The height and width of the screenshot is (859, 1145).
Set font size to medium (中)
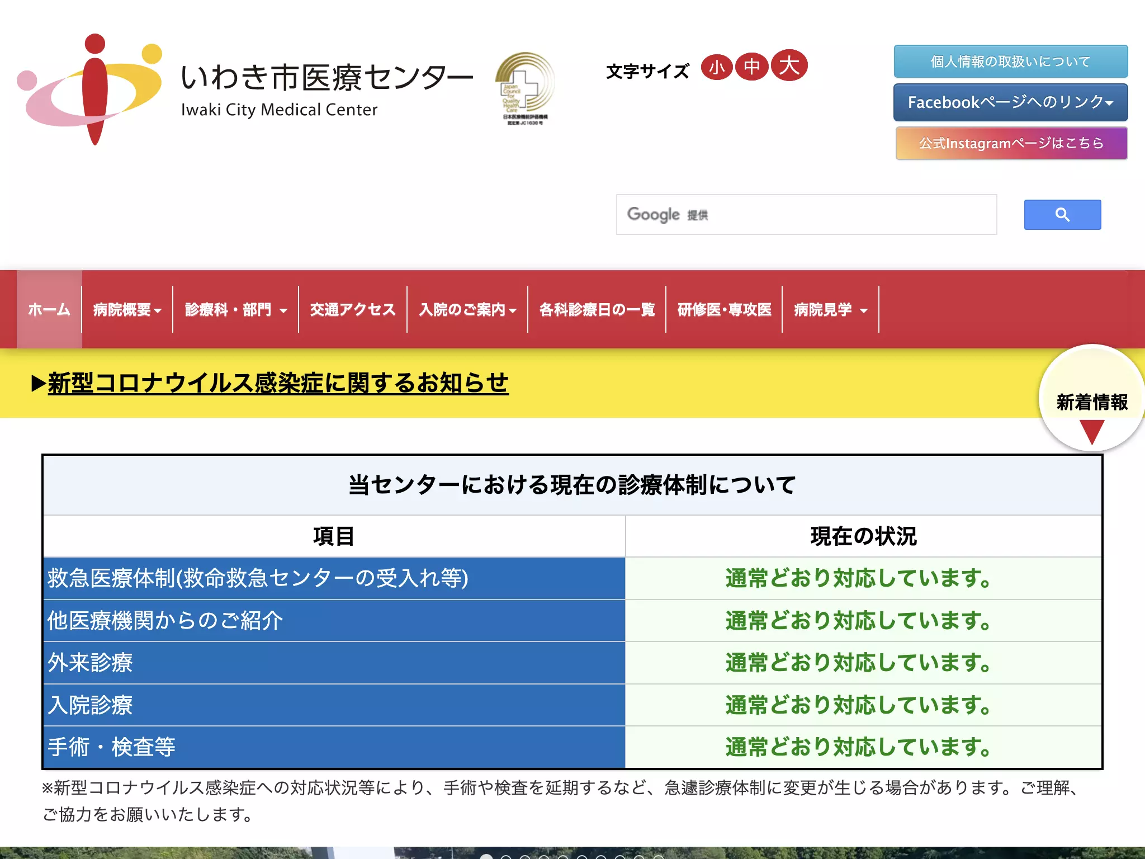point(752,67)
